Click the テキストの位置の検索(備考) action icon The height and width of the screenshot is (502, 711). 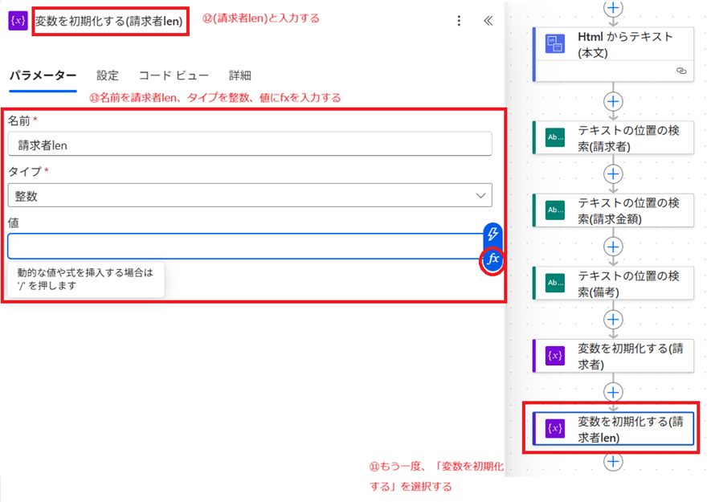(555, 283)
